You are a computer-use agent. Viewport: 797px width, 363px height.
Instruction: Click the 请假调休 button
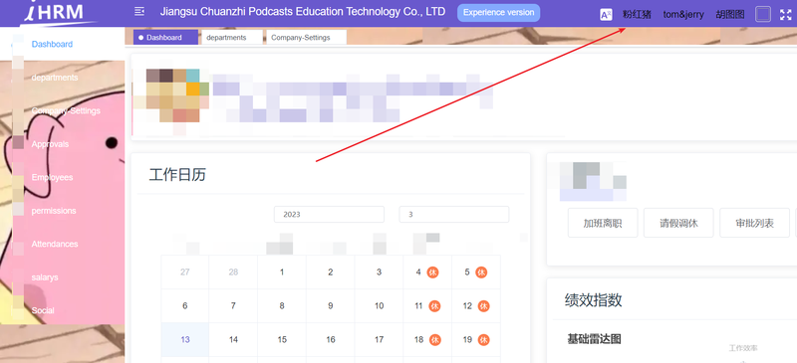coord(678,223)
